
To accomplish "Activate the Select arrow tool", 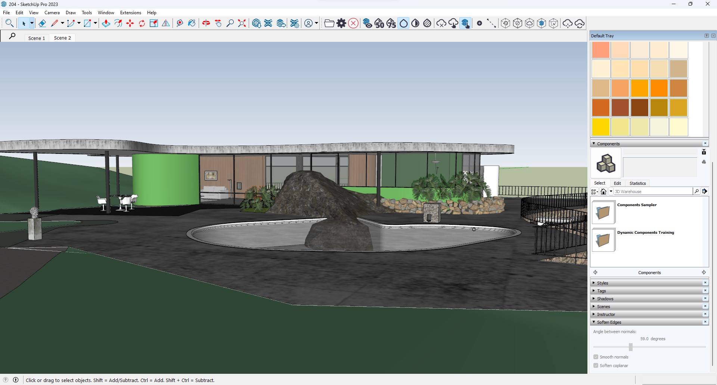I will pos(25,23).
